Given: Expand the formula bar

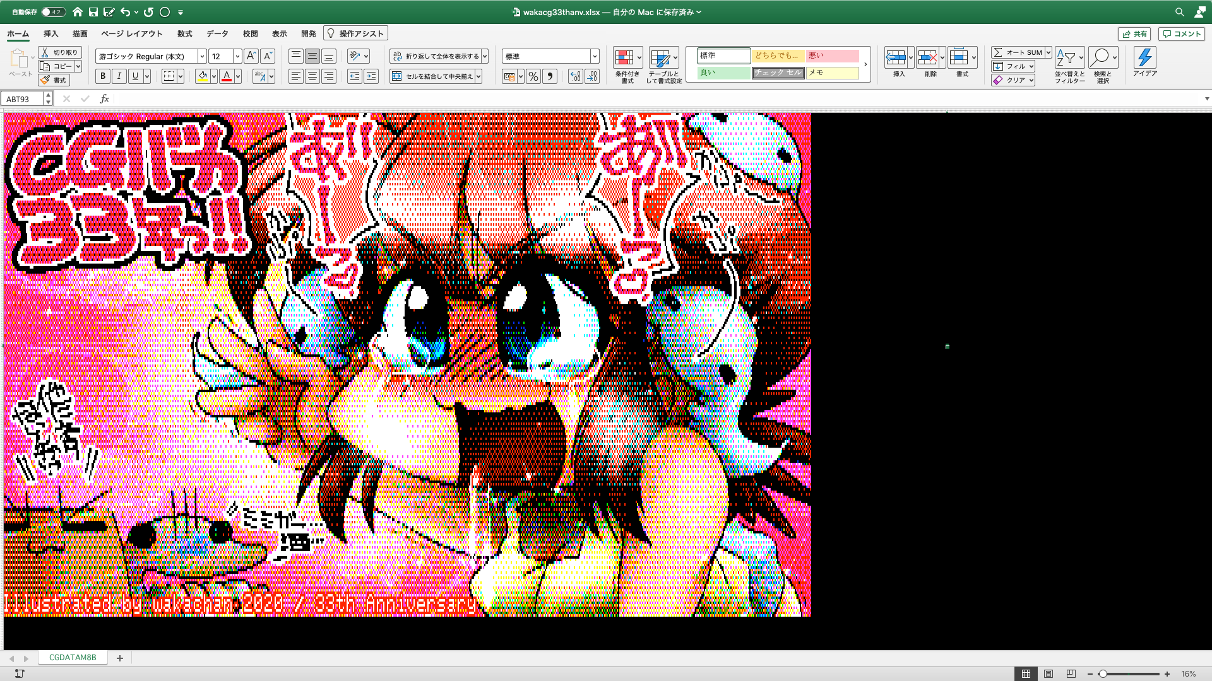Looking at the screenshot, I should coord(1207,99).
